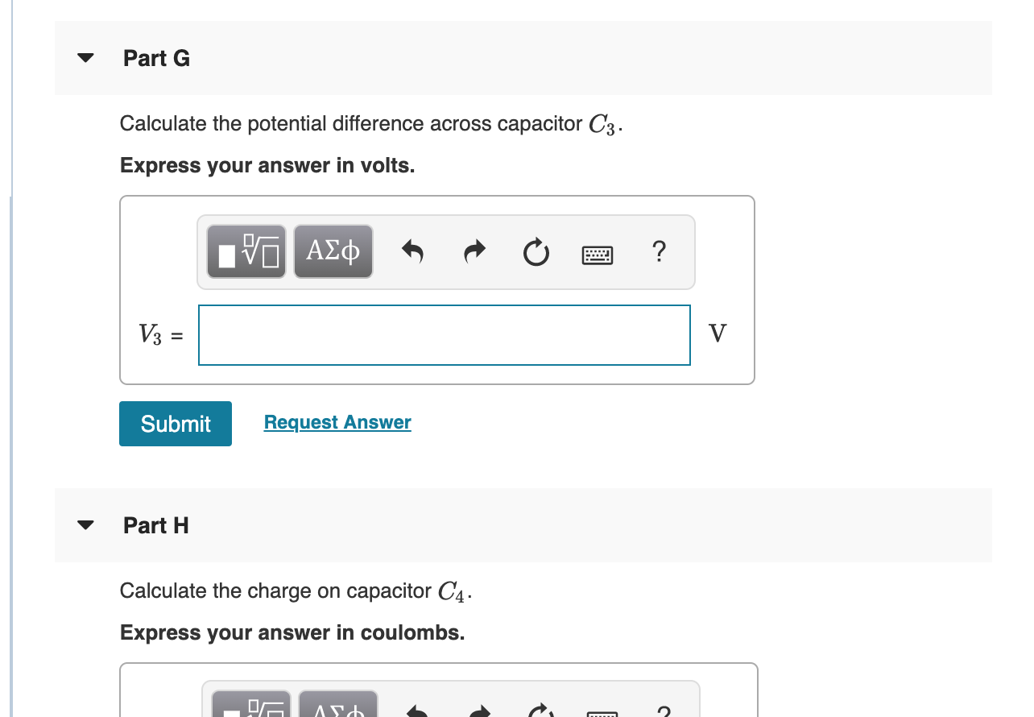The image size is (1034, 717).
Task: Expand the disclosure triangle next to Part G
Action: click(85, 57)
